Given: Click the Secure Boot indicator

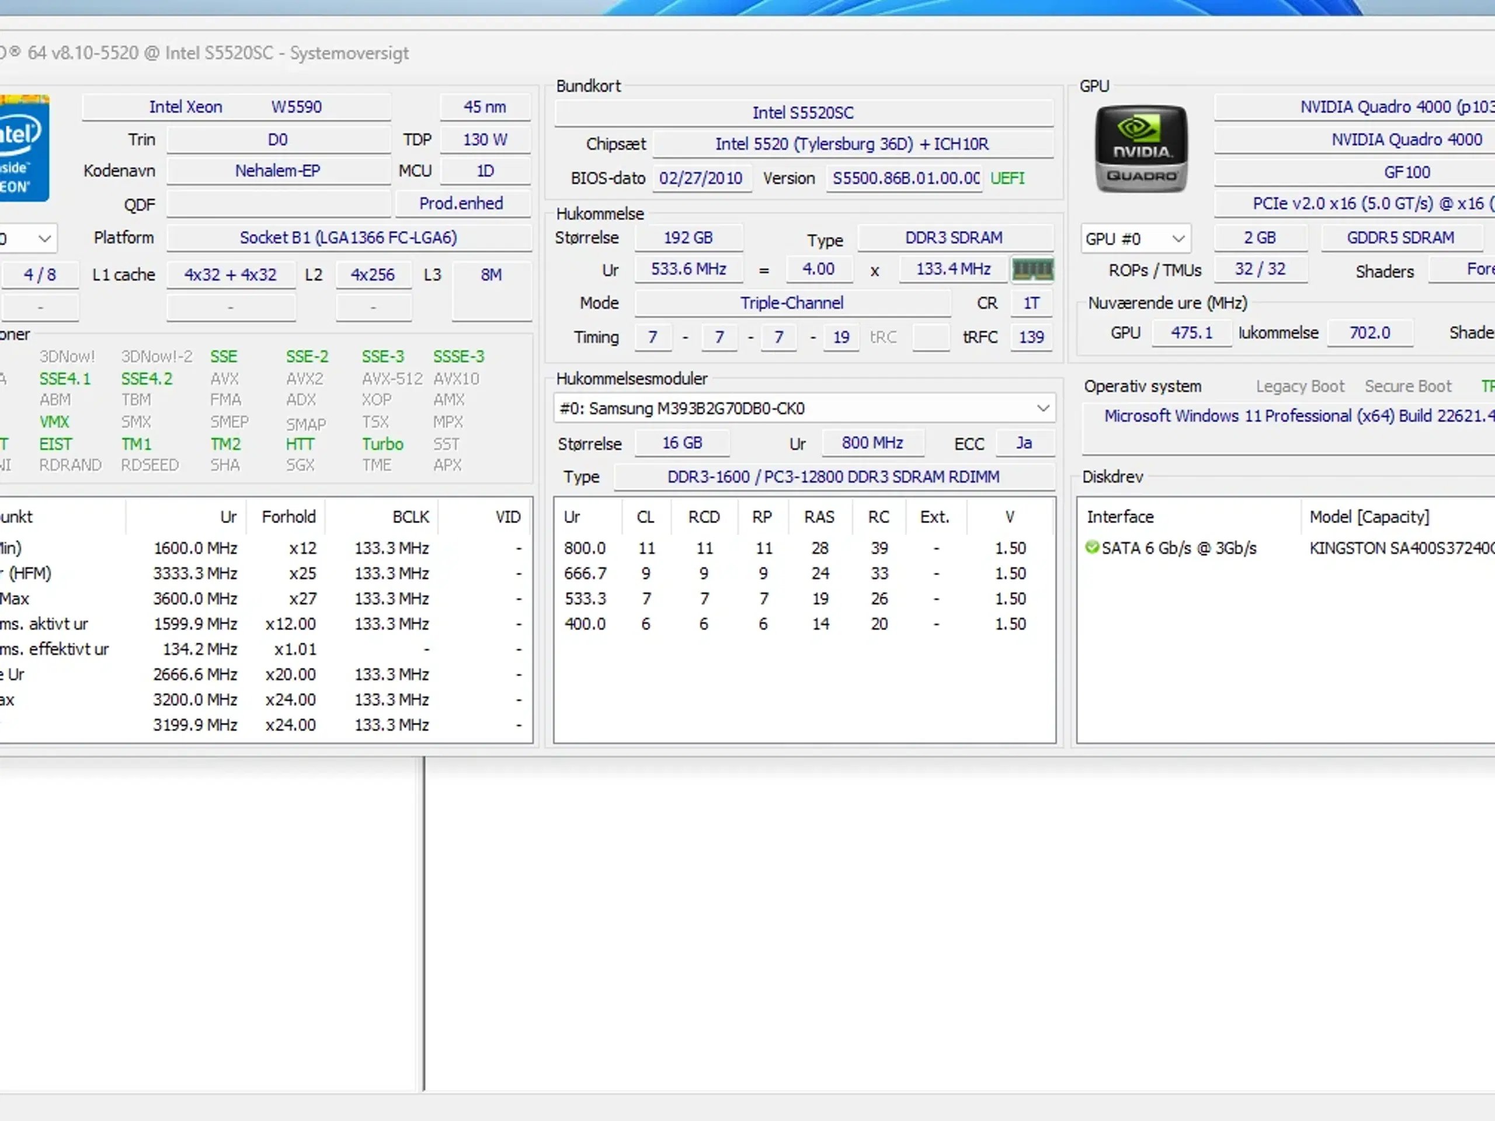Looking at the screenshot, I should coord(1408,387).
